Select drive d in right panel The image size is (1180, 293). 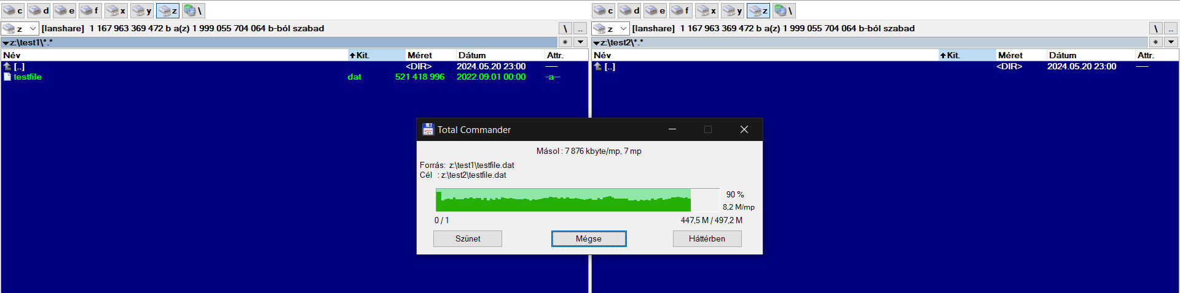pos(629,10)
